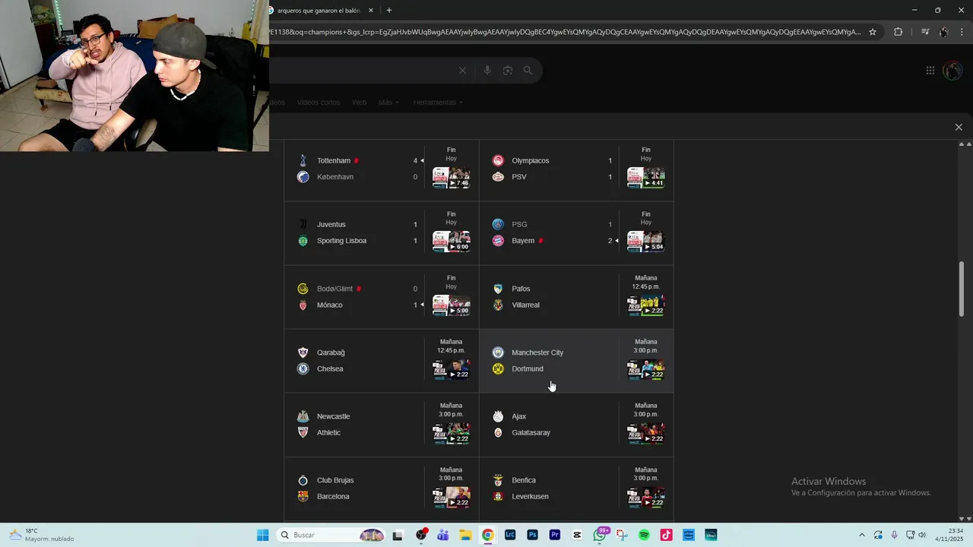Open the Pafos vs Villarreal preview video
The height and width of the screenshot is (547, 973).
click(646, 305)
